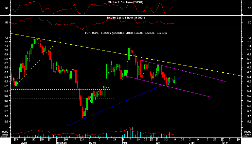Screen dimensions: 252x144
Task: Select the left-axis 50 label of Stochastic panel
Action: coord(7,8)
